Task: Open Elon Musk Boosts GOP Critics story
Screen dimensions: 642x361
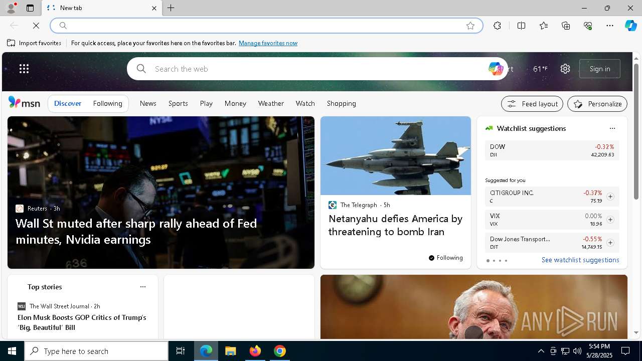Action: pos(82,322)
